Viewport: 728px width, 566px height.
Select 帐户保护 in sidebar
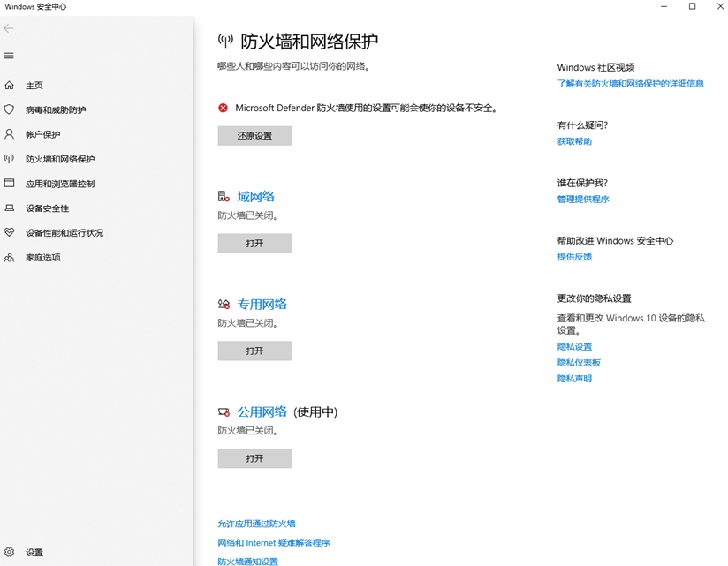pyautogui.click(x=42, y=134)
